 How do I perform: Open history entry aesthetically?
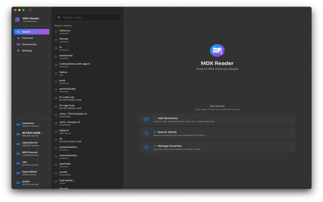coord(87,90)
